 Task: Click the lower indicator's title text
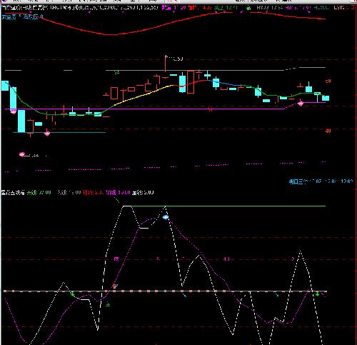[x=13, y=192]
